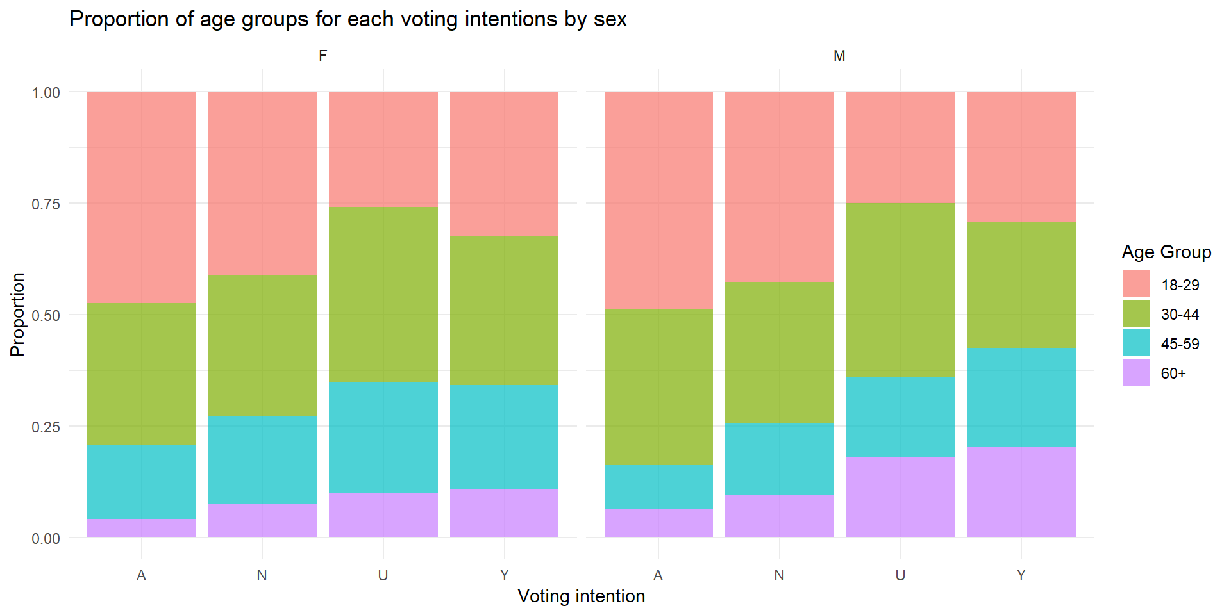The height and width of the screenshot is (615, 1231).
Task: Click the teal segment of male N bar
Action: [x=779, y=459]
